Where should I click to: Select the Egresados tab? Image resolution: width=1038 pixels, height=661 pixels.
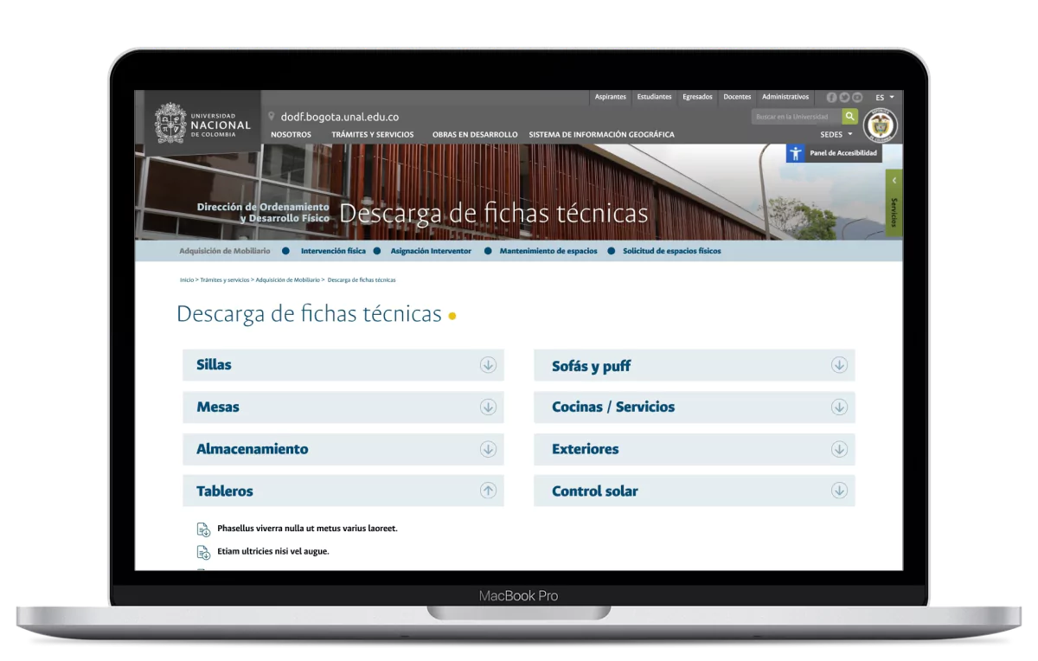697,97
